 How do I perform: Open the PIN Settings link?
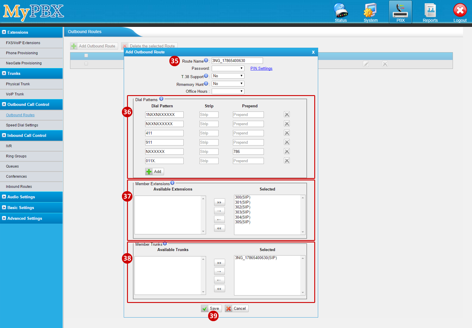click(x=261, y=68)
